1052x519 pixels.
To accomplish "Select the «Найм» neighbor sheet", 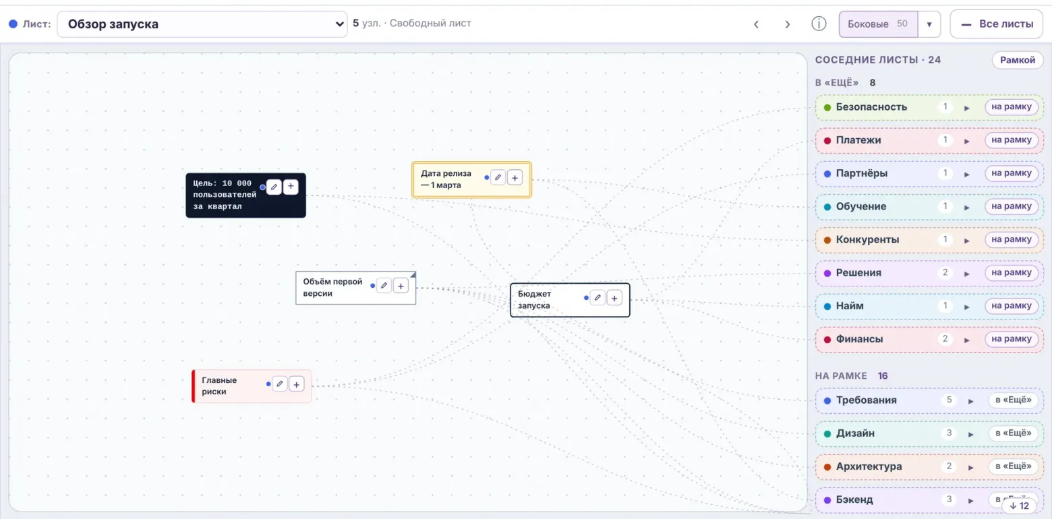I will coord(929,306).
